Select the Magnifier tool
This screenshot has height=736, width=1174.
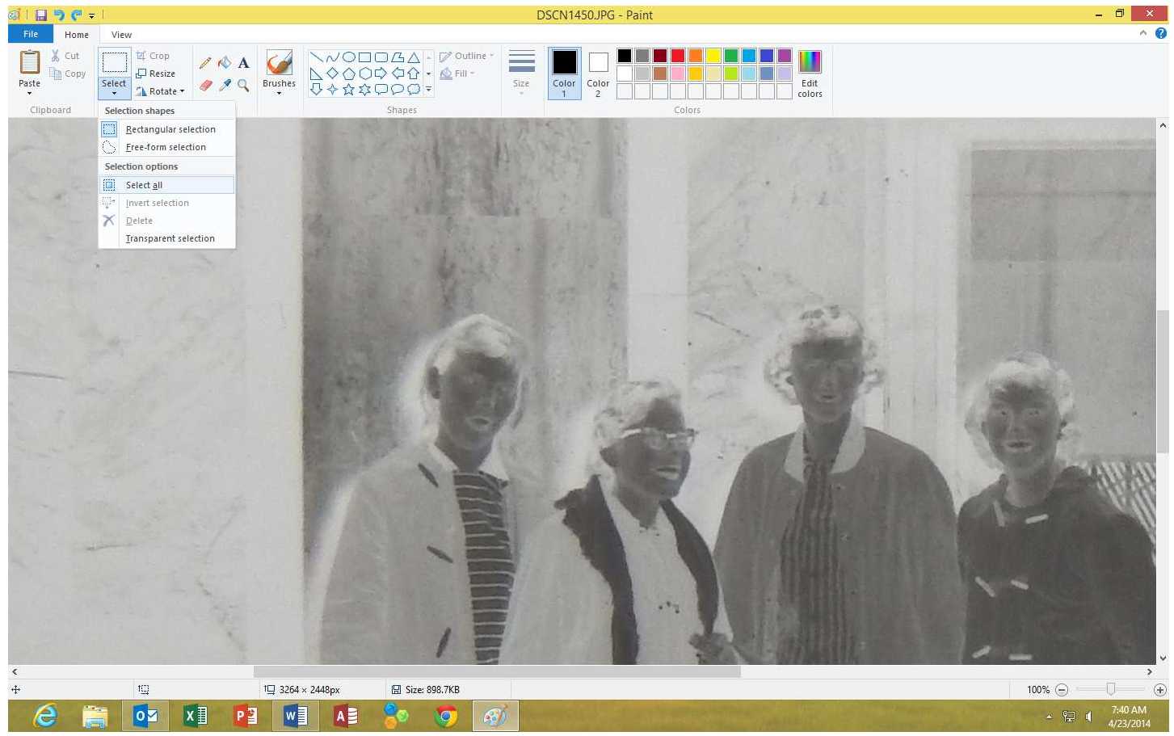243,85
